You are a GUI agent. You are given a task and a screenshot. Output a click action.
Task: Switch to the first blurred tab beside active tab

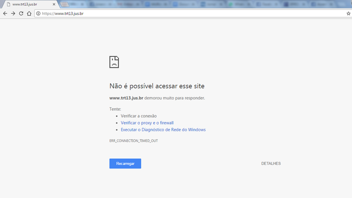(x=73, y=4)
